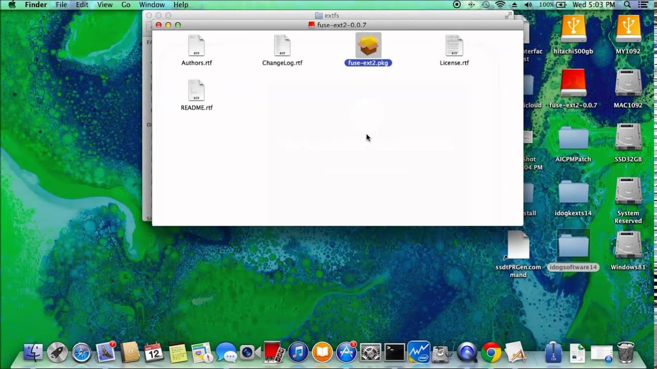Open the Apple menu
The width and height of the screenshot is (657, 369).
12,5
